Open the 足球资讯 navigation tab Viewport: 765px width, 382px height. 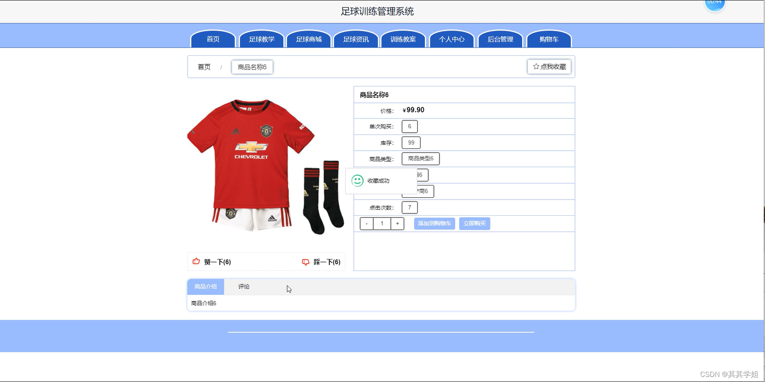point(356,39)
